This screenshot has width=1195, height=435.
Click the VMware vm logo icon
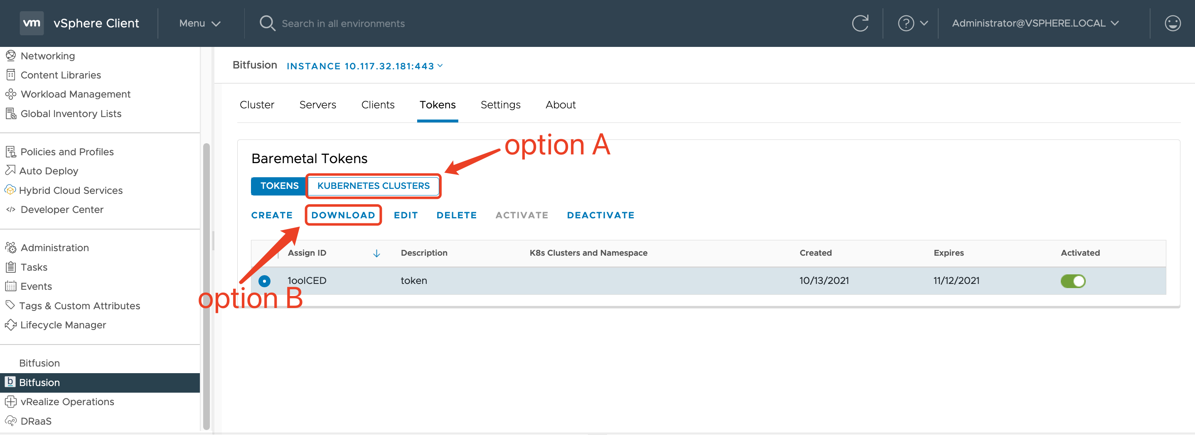tap(32, 23)
